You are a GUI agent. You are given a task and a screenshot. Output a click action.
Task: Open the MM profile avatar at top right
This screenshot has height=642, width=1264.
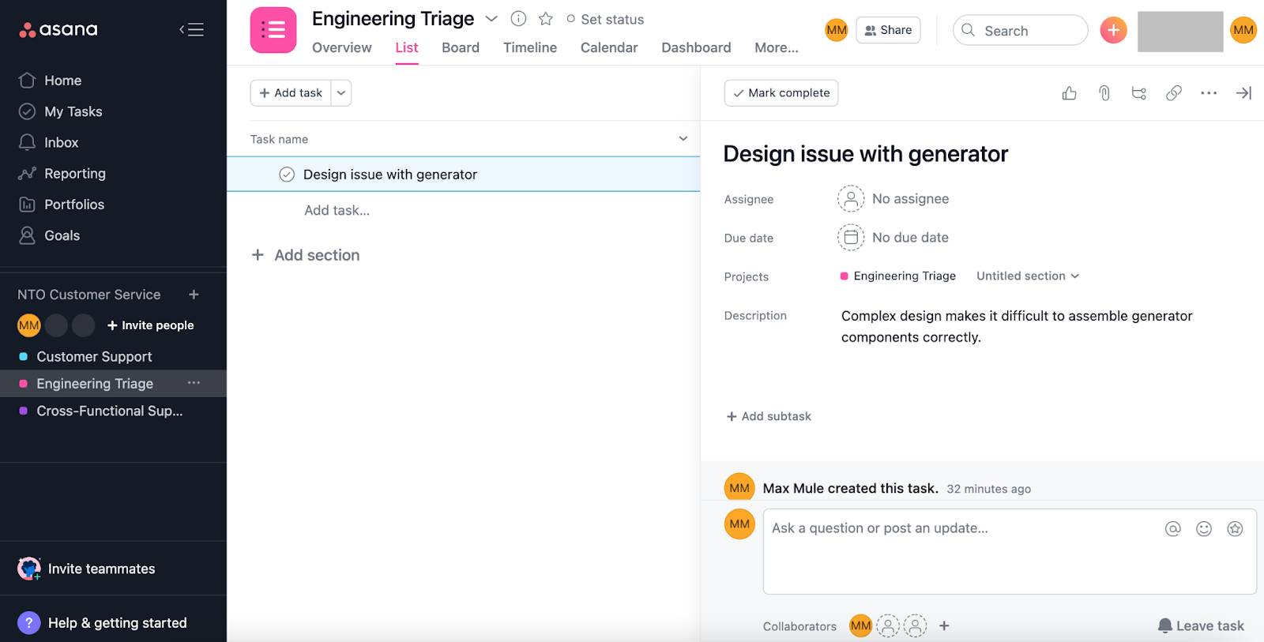(x=1243, y=30)
